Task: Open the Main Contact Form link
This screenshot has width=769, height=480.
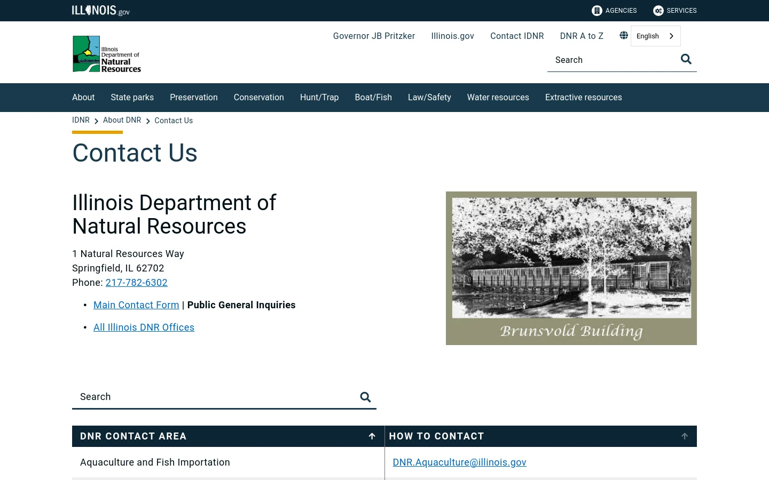Action: [x=136, y=305]
